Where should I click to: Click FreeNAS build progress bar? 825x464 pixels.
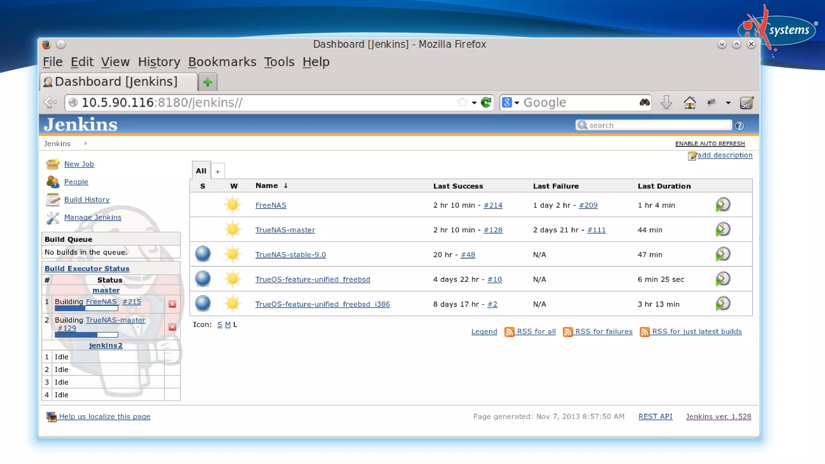click(x=86, y=309)
